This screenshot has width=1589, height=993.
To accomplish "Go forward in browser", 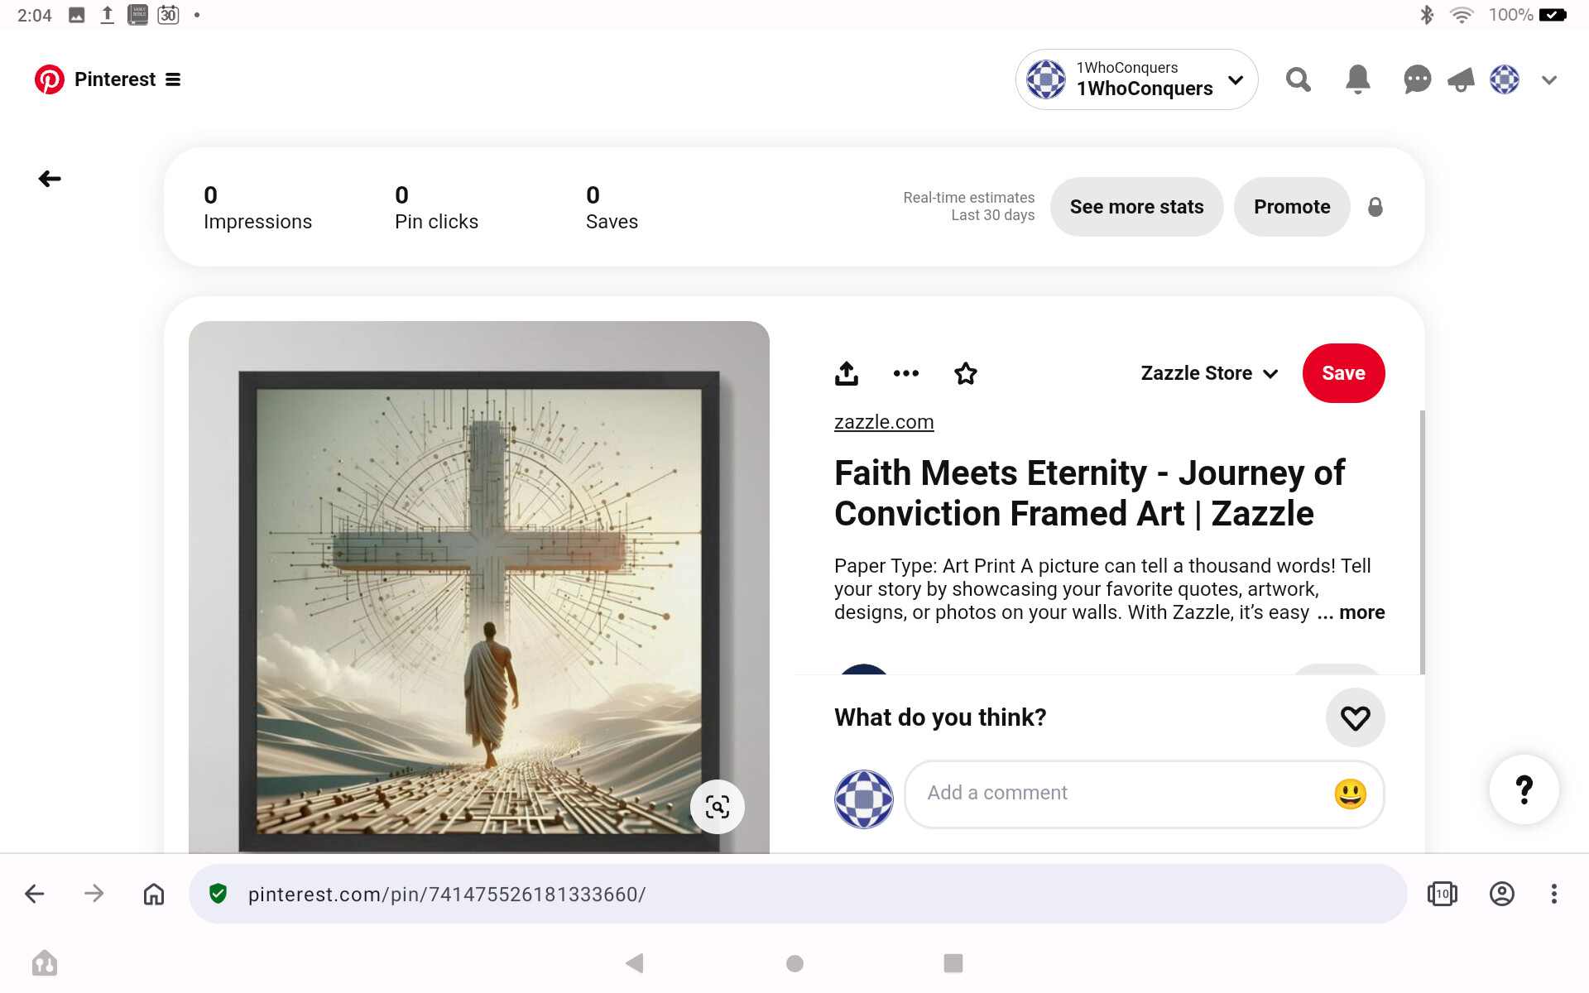I will pyautogui.click(x=94, y=894).
